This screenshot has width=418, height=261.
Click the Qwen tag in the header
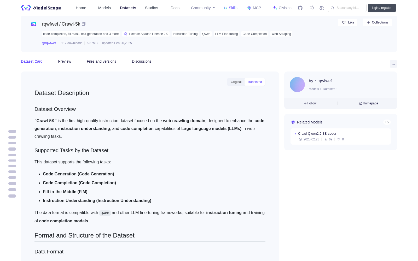[206, 34]
